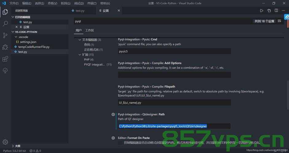Open the 选择(S) menu
Image resolution: width=289 pixels, height=153 pixels.
[39, 3]
